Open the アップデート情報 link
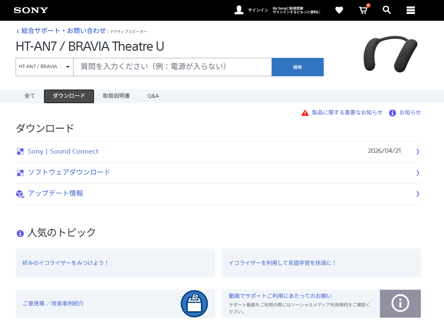444x334 pixels. 56,193
